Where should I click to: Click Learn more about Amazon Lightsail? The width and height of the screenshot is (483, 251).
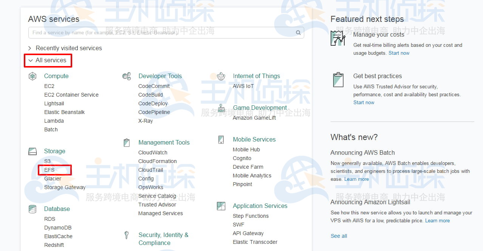point(437,220)
